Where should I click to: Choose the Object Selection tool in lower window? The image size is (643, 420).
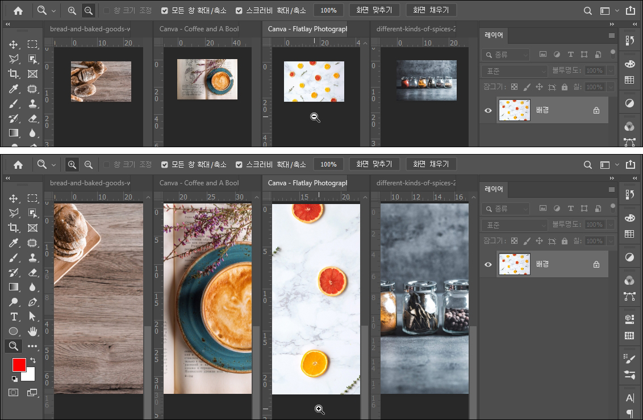pyautogui.click(x=32, y=213)
